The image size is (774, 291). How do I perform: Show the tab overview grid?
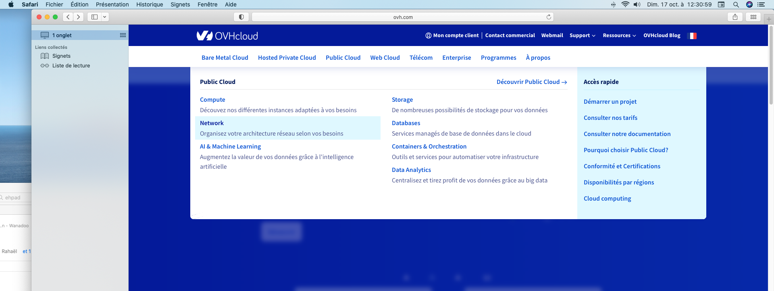click(753, 17)
